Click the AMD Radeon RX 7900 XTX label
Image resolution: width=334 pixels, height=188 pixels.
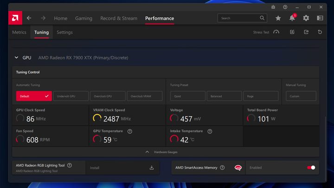coord(83,58)
